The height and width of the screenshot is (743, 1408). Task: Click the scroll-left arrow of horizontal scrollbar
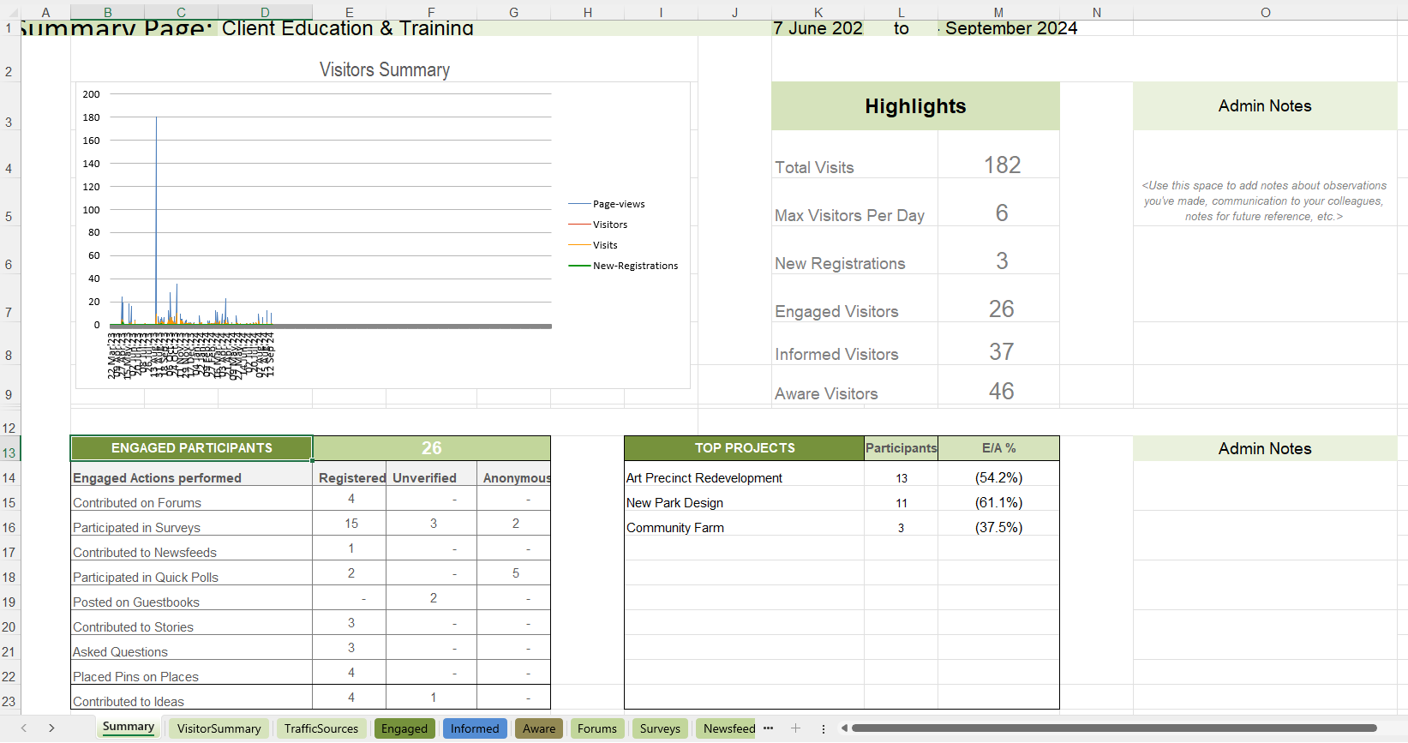pos(844,728)
